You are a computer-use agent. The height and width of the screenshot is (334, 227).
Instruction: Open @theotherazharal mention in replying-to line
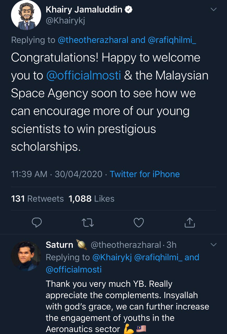coord(93,40)
